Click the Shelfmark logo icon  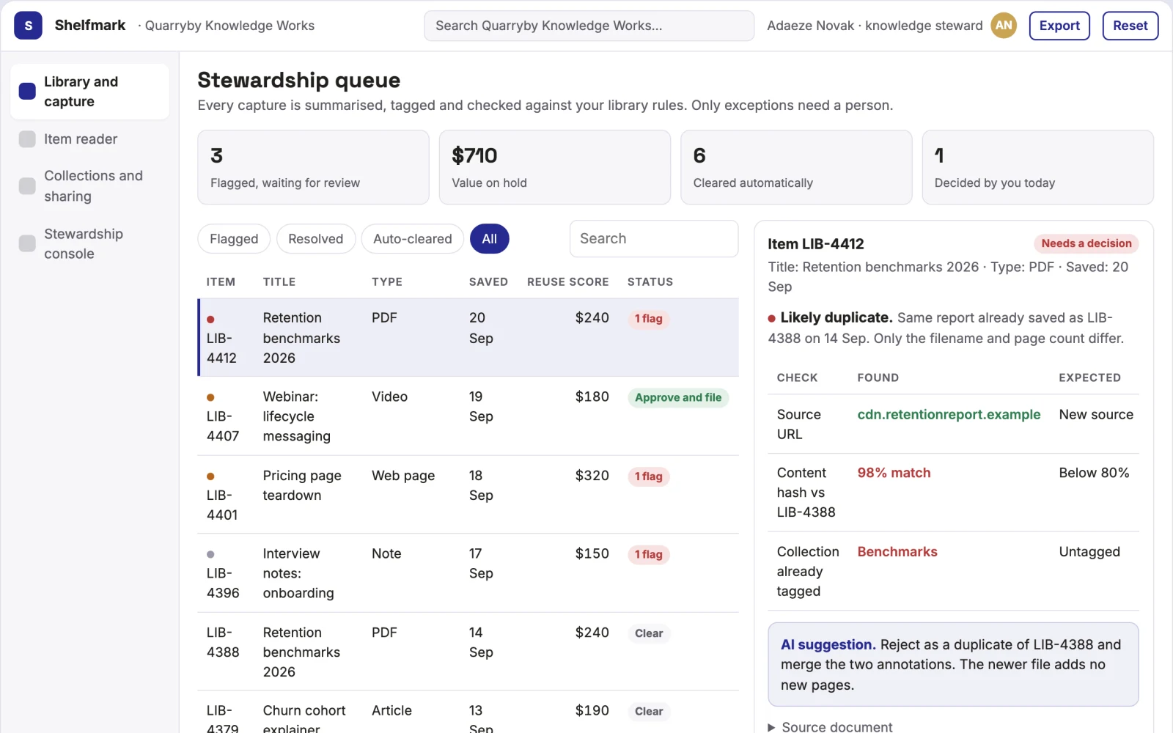click(28, 26)
